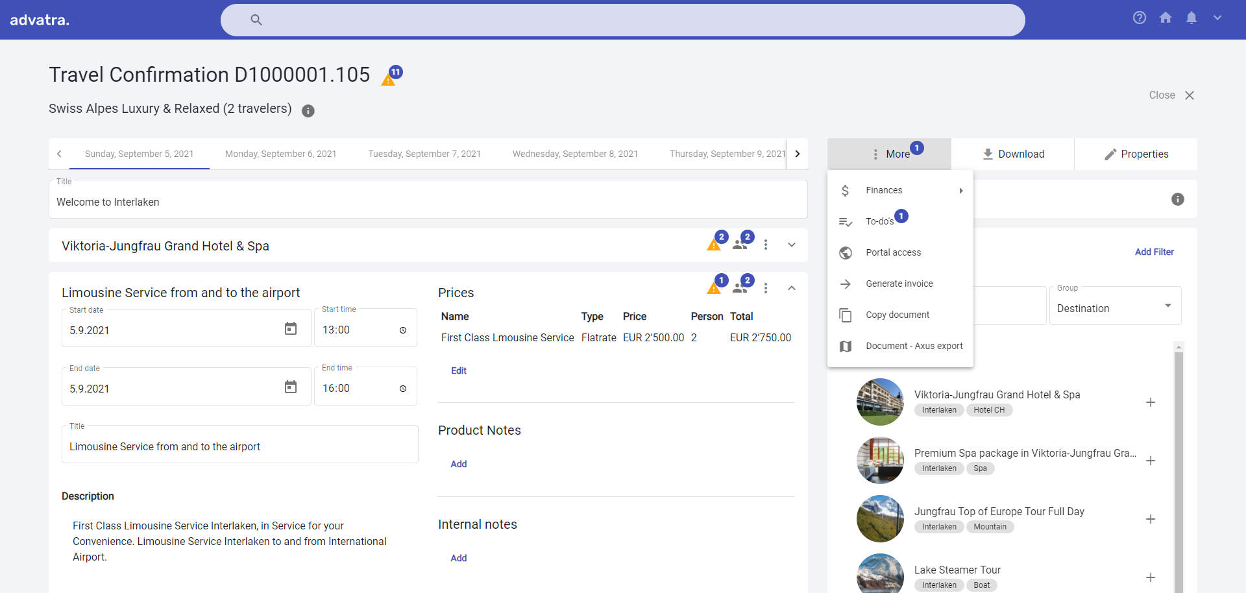1246x593 pixels.
Task: Click the product list scrollbar up arrow
Action: [1179, 348]
